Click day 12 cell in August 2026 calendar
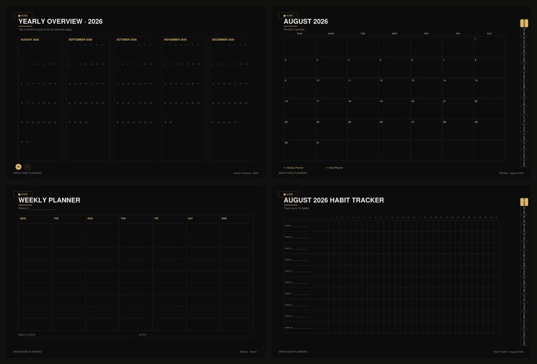The image size is (537, 364). (x=395, y=88)
